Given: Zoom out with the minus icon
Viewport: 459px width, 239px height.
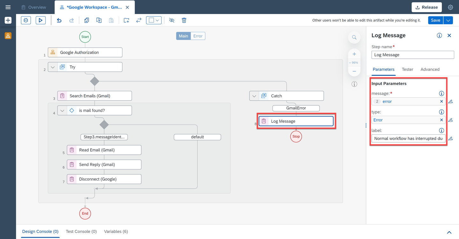Looking at the screenshot, I should (x=354, y=71).
